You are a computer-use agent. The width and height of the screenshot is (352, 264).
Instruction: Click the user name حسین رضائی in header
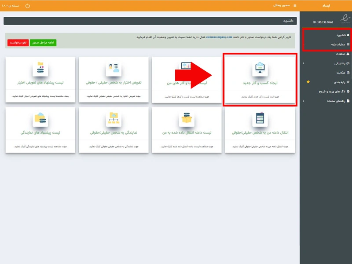click(281, 5)
